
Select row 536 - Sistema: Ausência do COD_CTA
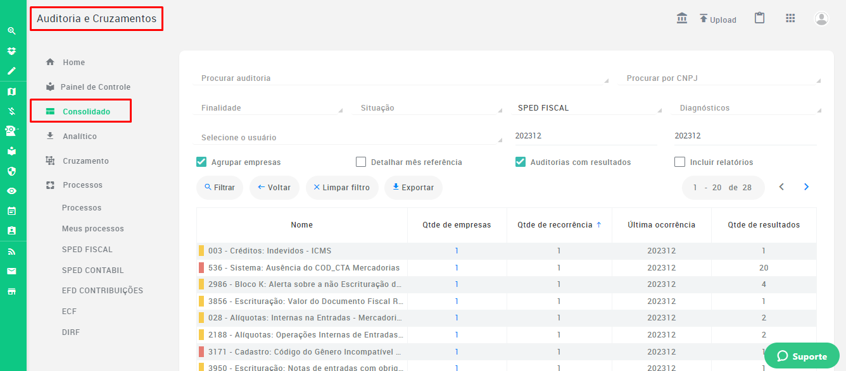tap(506, 268)
